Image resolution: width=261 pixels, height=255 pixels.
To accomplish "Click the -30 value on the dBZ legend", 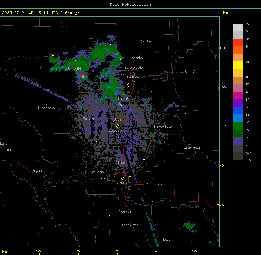I will point(248,160).
